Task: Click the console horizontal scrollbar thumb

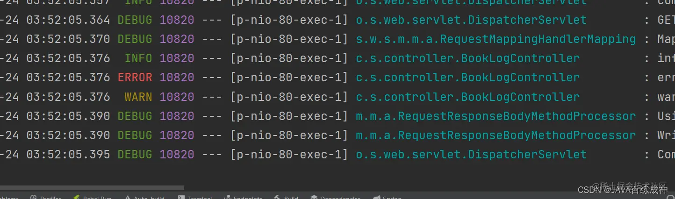Action: click(x=92, y=188)
